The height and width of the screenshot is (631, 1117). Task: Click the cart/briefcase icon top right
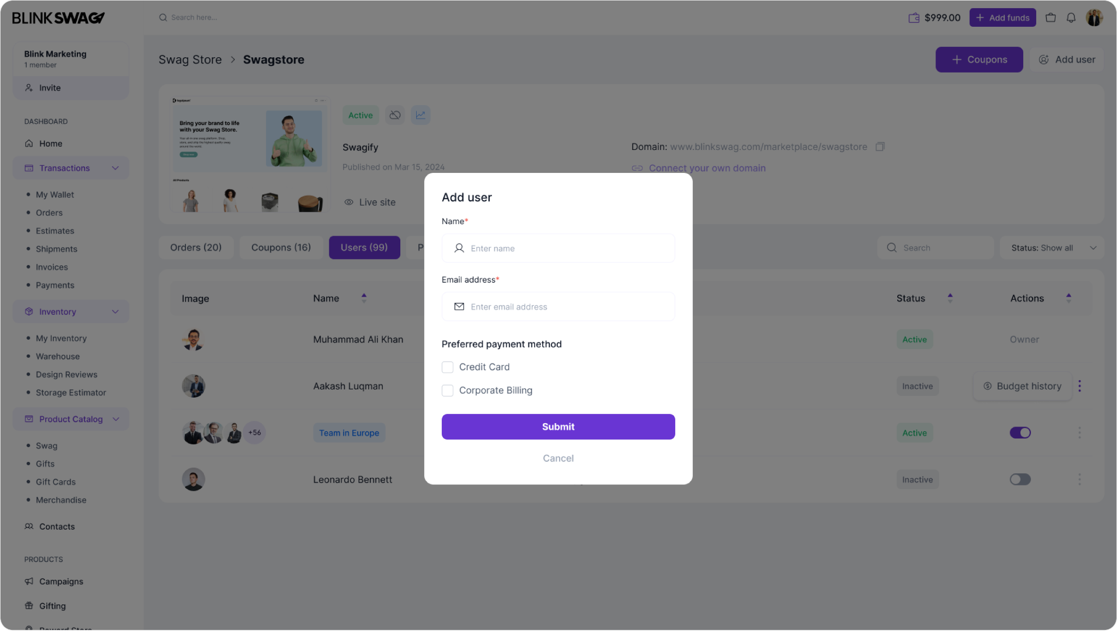(1050, 17)
